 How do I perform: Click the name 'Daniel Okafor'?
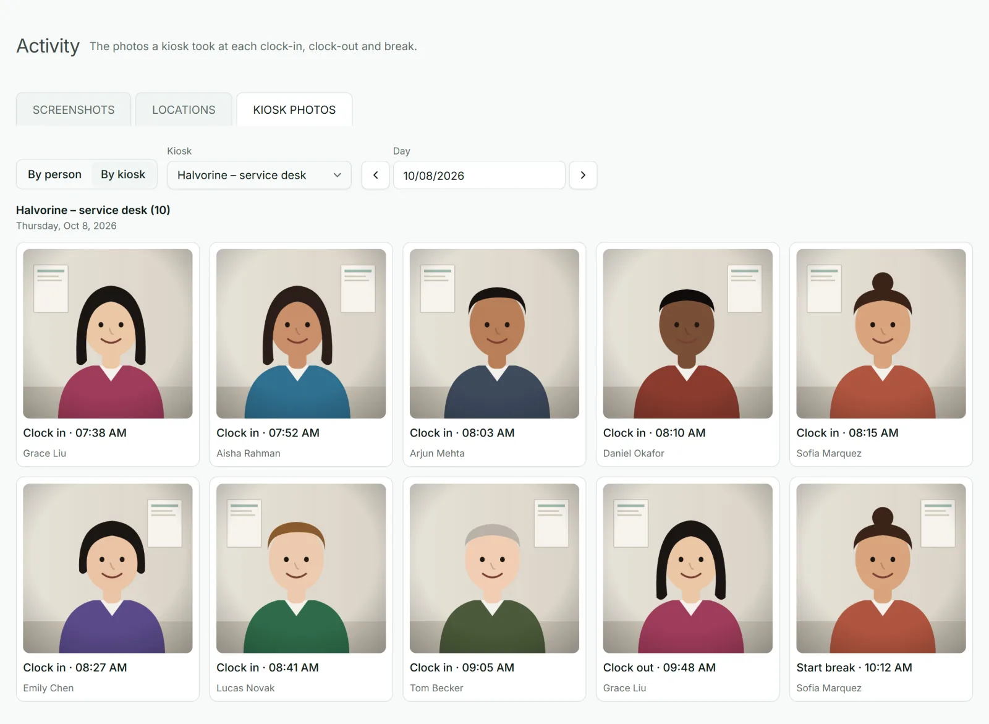click(x=634, y=453)
